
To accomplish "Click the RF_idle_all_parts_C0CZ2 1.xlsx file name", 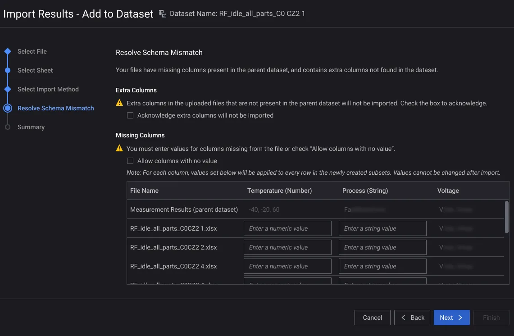I will (x=173, y=228).
